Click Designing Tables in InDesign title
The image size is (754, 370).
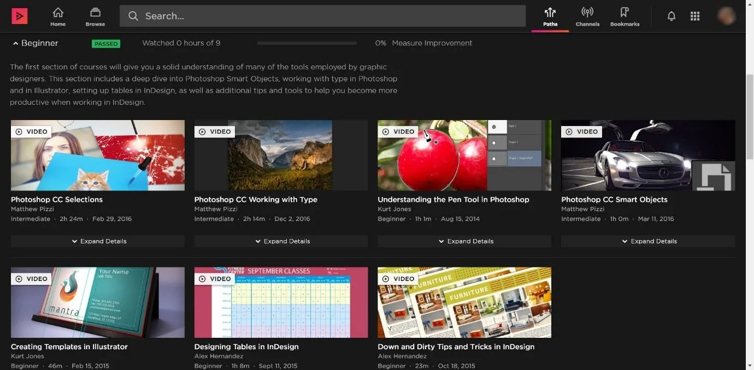246,347
